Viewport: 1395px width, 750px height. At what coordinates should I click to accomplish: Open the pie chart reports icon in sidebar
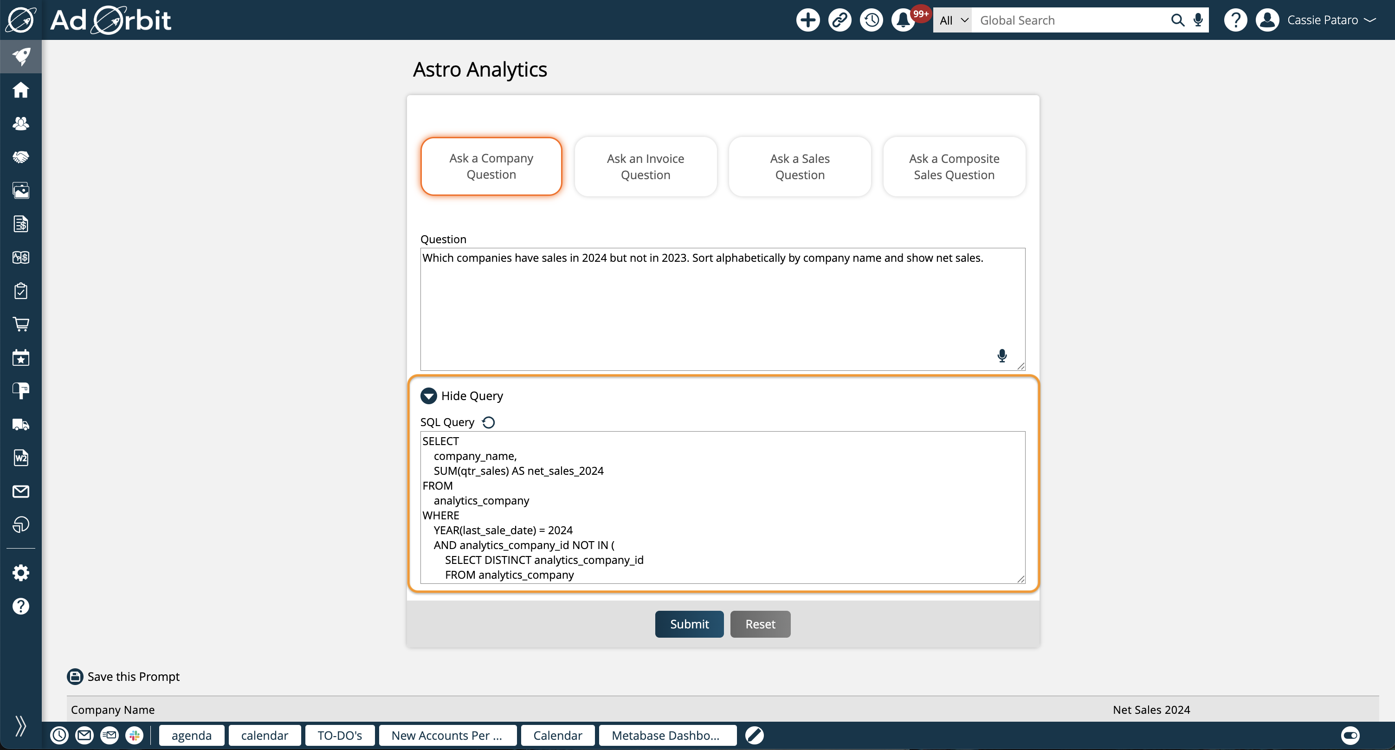[x=20, y=524]
